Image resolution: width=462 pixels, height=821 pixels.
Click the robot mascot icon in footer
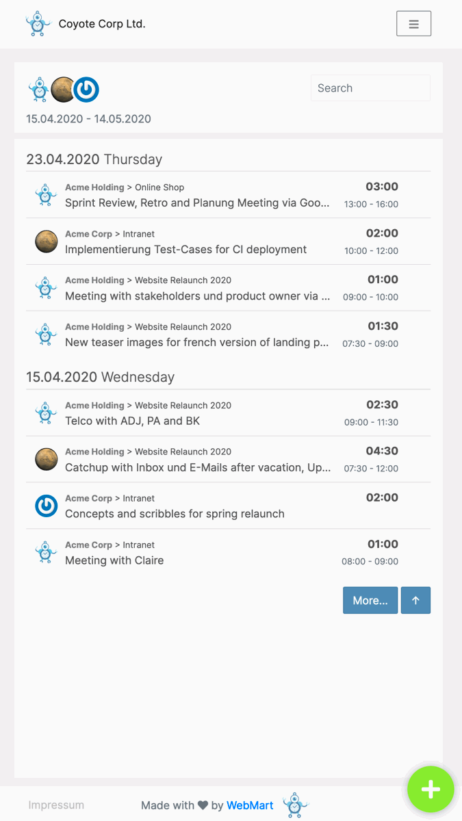click(295, 805)
